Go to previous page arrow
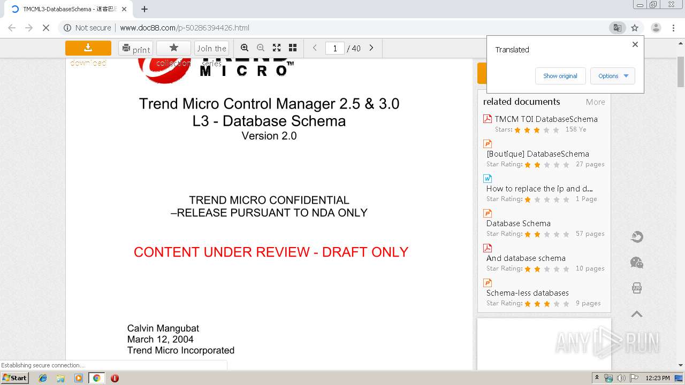Image resolution: width=685 pixels, height=385 pixels. coord(315,48)
